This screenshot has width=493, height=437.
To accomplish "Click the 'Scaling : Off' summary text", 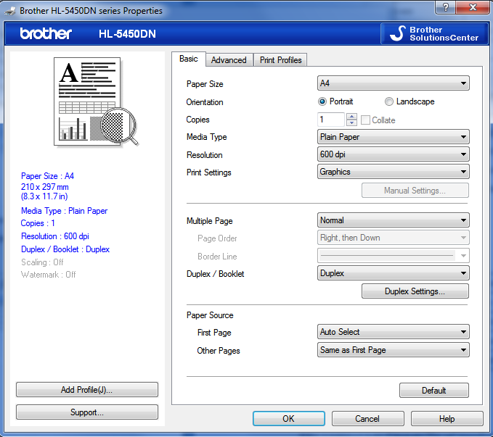I will pos(42,262).
